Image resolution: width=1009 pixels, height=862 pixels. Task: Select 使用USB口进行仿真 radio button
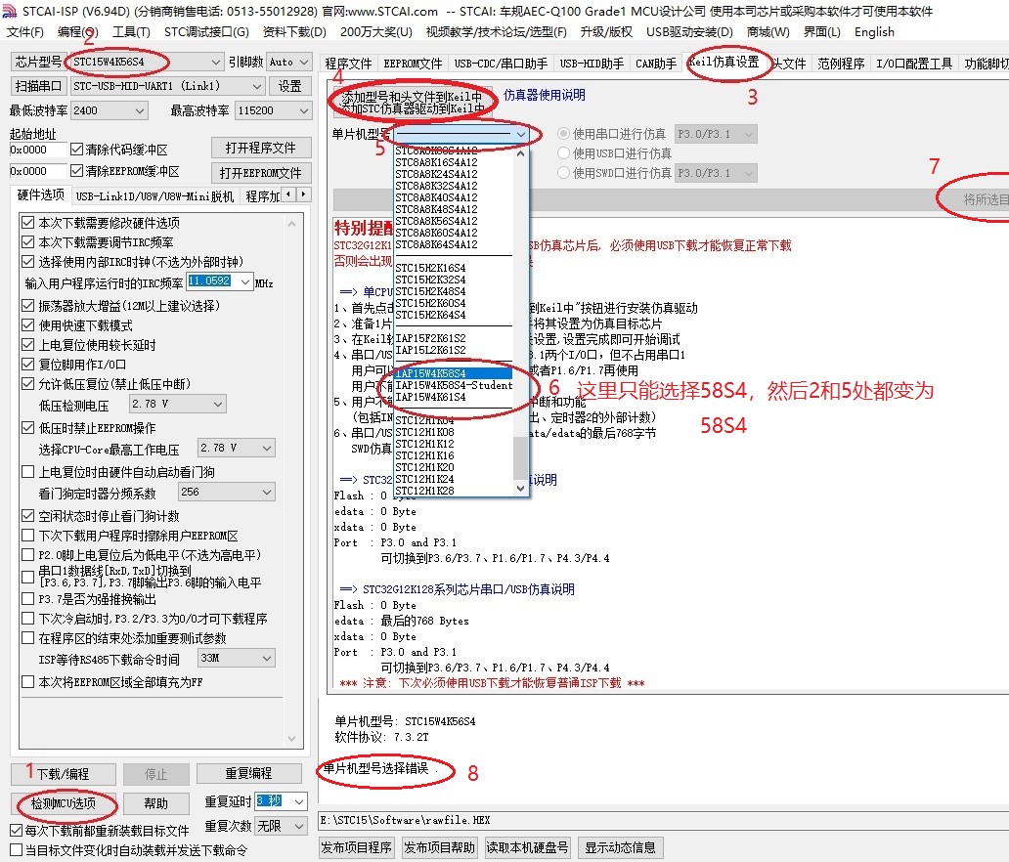(564, 153)
